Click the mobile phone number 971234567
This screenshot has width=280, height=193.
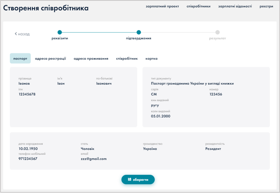28,159
